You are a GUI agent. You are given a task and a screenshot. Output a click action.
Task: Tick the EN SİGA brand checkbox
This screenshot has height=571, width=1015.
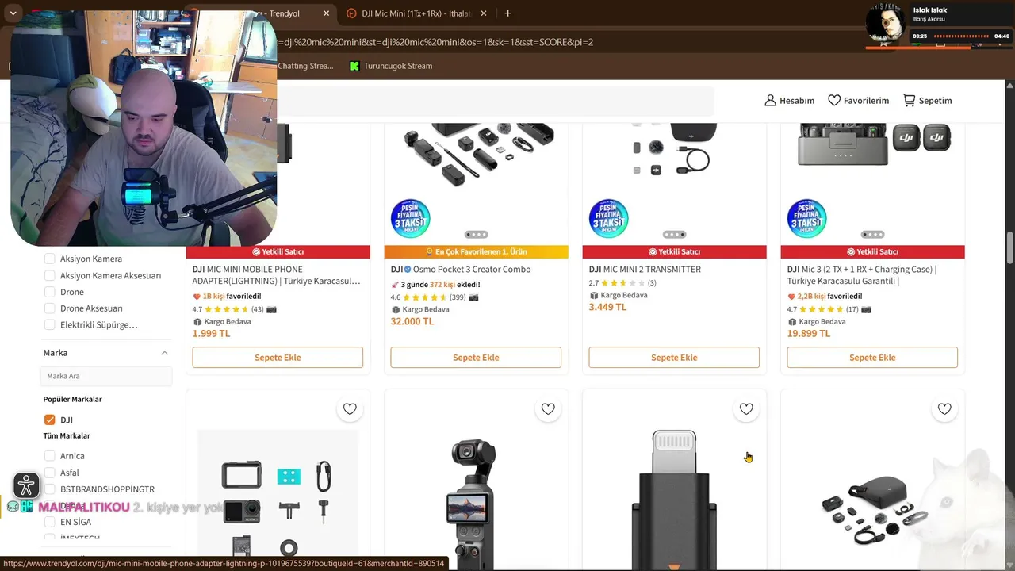click(x=50, y=522)
